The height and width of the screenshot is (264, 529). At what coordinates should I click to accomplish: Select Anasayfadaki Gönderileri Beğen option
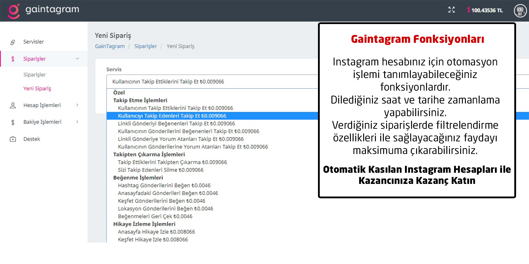click(x=168, y=193)
